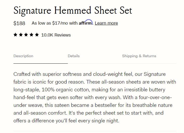
Task: Click the Signature Hemmed Sheet Set title
Action: [x=73, y=11]
